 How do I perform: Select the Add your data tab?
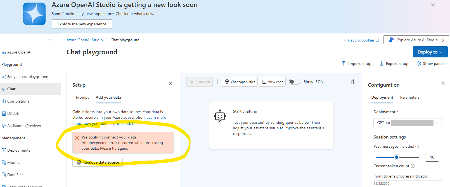pyautogui.click(x=108, y=97)
